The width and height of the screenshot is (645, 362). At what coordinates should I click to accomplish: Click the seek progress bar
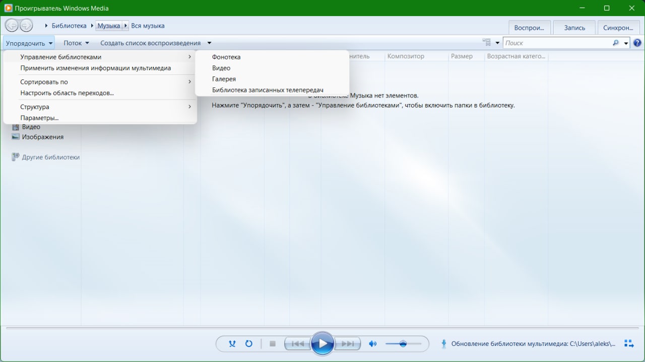322,327
